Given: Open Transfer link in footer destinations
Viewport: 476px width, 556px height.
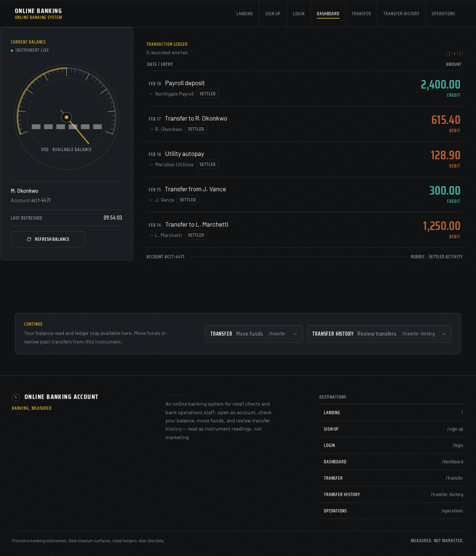Looking at the screenshot, I should pos(392,478).
